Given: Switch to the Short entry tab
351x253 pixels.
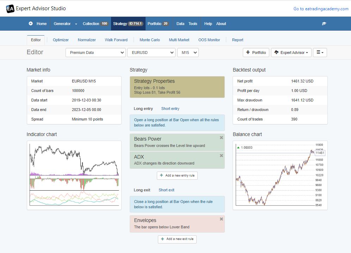Looking at the screenshot, I should (170, 109).
